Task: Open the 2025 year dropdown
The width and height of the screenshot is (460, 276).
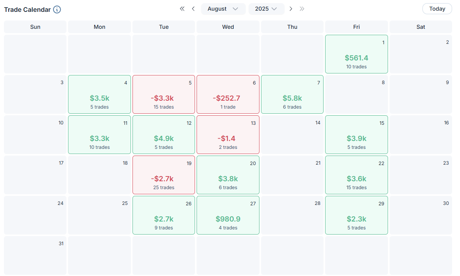Action: coord(266,9)
